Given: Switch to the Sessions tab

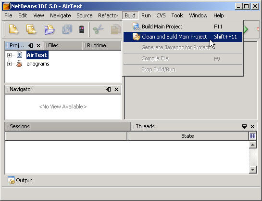Looking at the screenshot, I should click(67, 126).
